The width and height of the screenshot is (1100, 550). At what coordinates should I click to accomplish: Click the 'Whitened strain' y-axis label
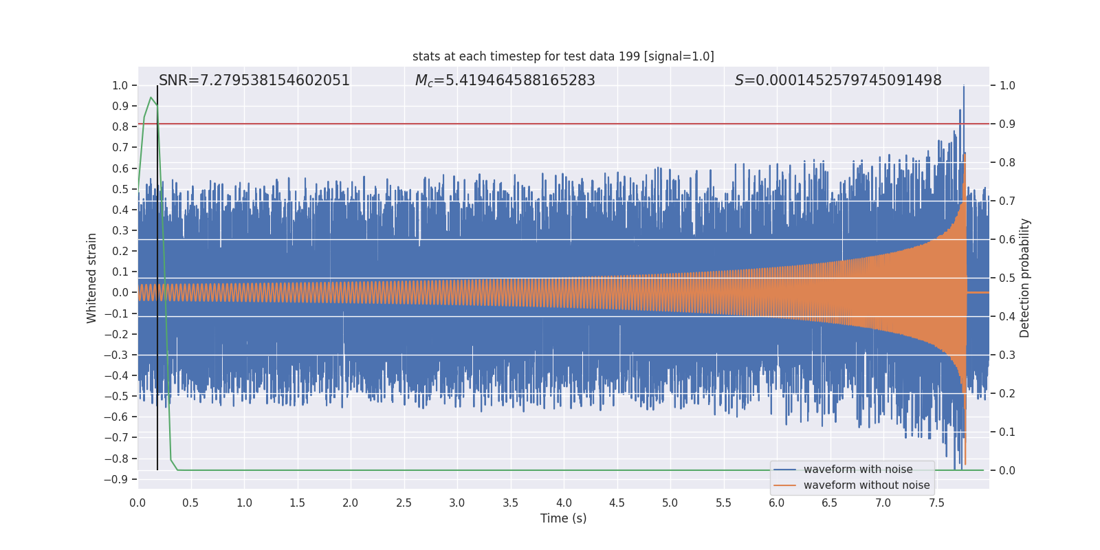pyautogui.click(x=92, y=278)
